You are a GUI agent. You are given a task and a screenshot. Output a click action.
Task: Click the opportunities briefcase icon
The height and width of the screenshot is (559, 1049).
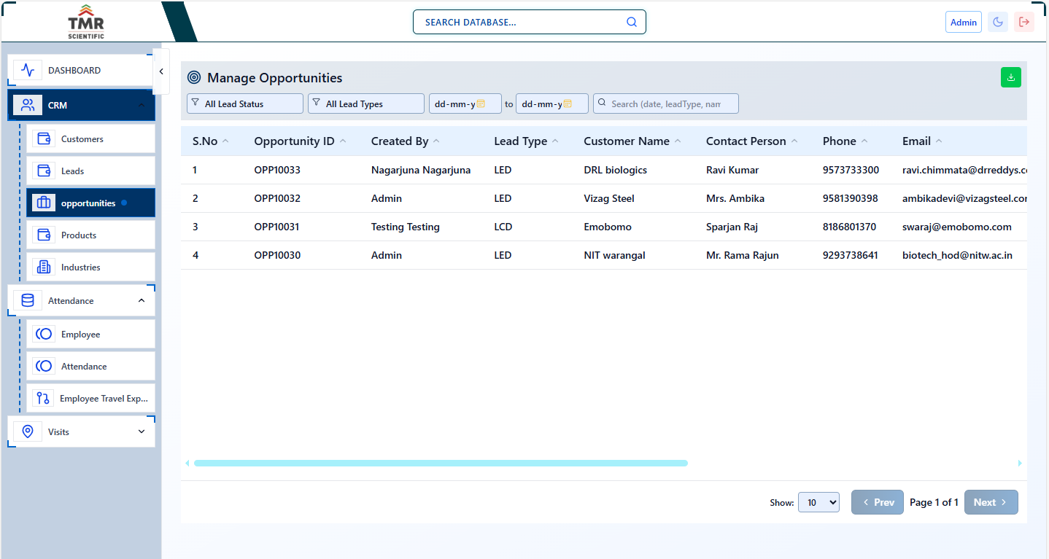pyautogui.click(x=43, y=202)
